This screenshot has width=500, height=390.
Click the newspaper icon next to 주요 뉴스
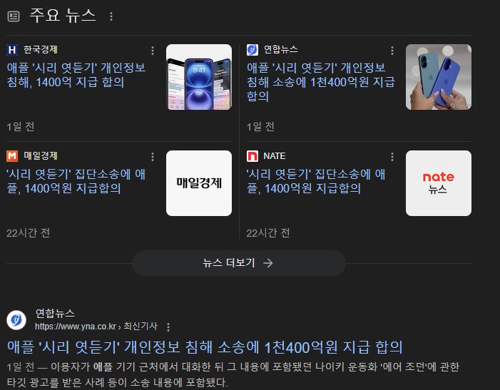(x=14, y=16)
